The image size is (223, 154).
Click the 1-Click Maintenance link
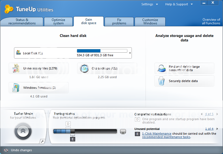point(157,134)
